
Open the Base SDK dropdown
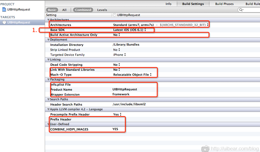[x=130, y=30]
